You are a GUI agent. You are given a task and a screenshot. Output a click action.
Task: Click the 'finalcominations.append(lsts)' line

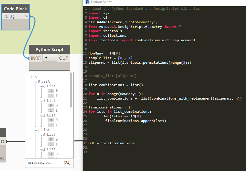click(136, 121)
